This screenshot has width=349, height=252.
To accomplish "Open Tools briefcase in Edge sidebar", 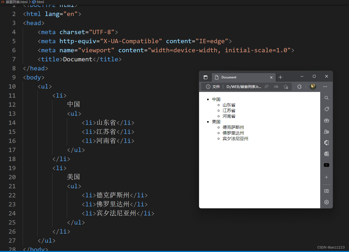I will click(327, 120).
